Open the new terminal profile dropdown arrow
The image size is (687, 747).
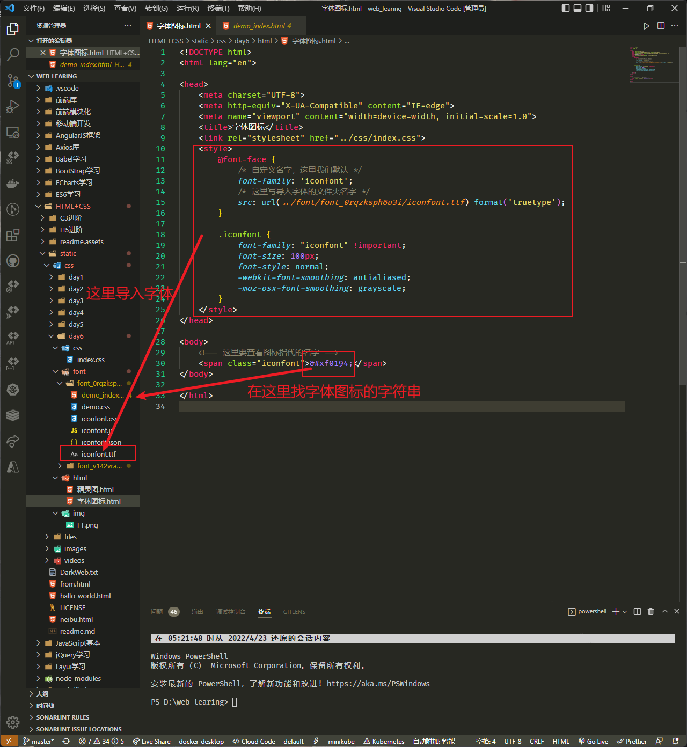pyautogui.click(x=625, y=611)
